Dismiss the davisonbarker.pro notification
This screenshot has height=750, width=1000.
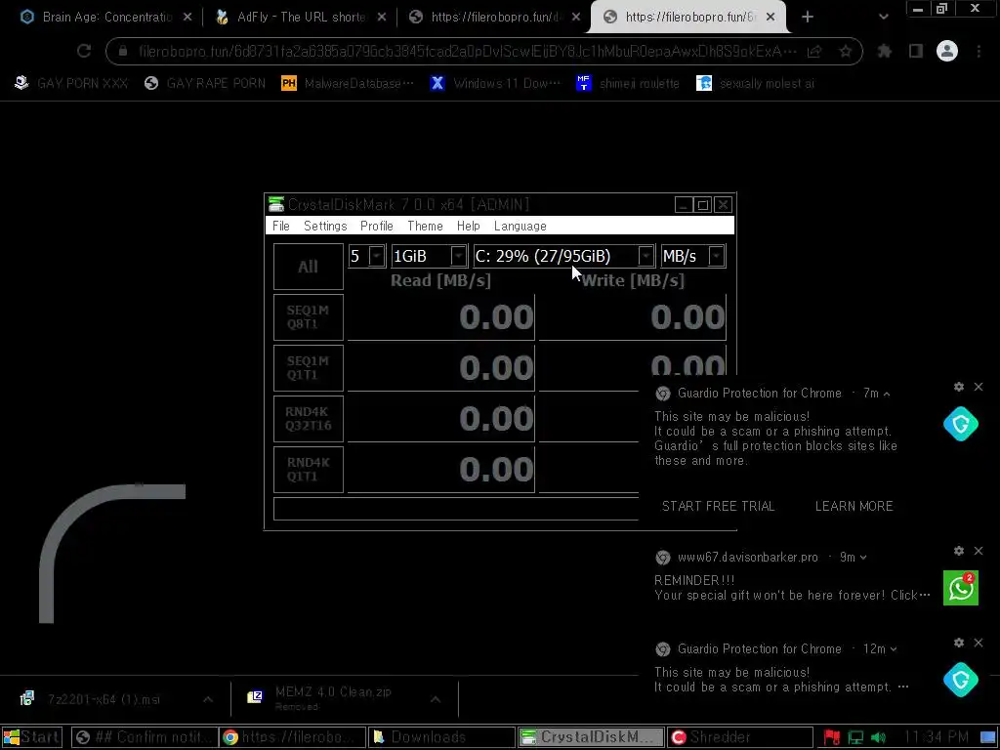click(x=979, y=551)
